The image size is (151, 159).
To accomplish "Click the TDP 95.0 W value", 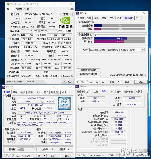I will (x=50, y=102).
